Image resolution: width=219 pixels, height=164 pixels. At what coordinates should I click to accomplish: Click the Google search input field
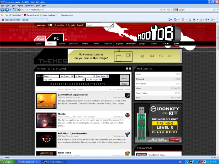coord(196,10)
